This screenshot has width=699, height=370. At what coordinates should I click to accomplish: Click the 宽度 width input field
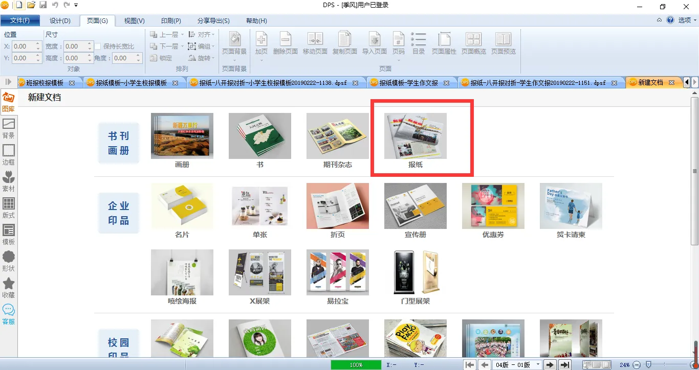click(x=78, y=46)
